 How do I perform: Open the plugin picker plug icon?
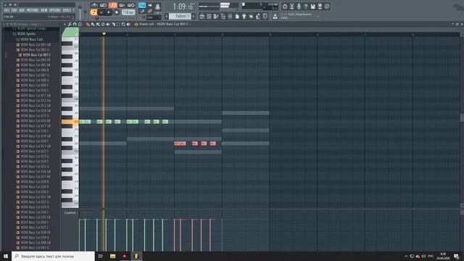tap(244, 17)
